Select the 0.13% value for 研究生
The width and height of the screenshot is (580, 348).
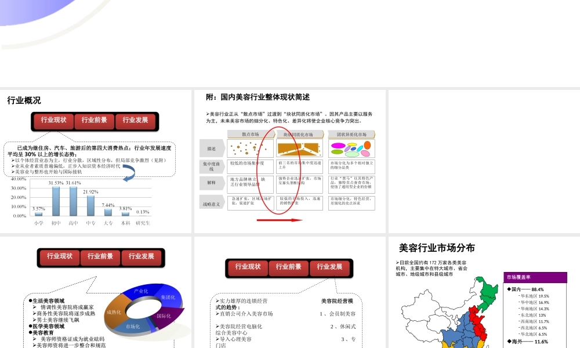[143, 212]
